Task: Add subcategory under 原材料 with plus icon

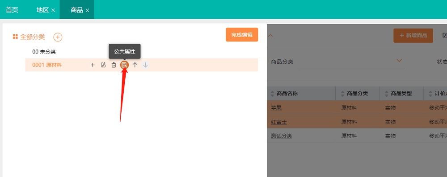Action: point(93,65)
